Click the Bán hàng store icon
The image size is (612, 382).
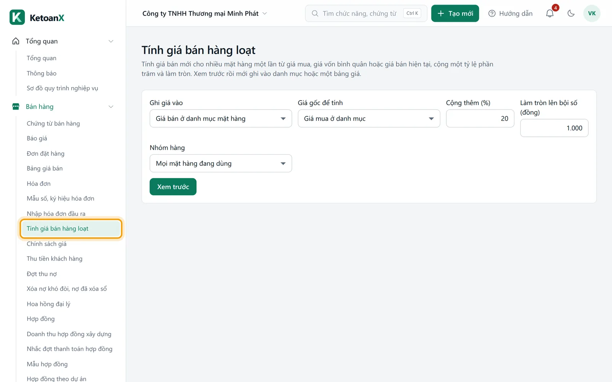(16, 107)
